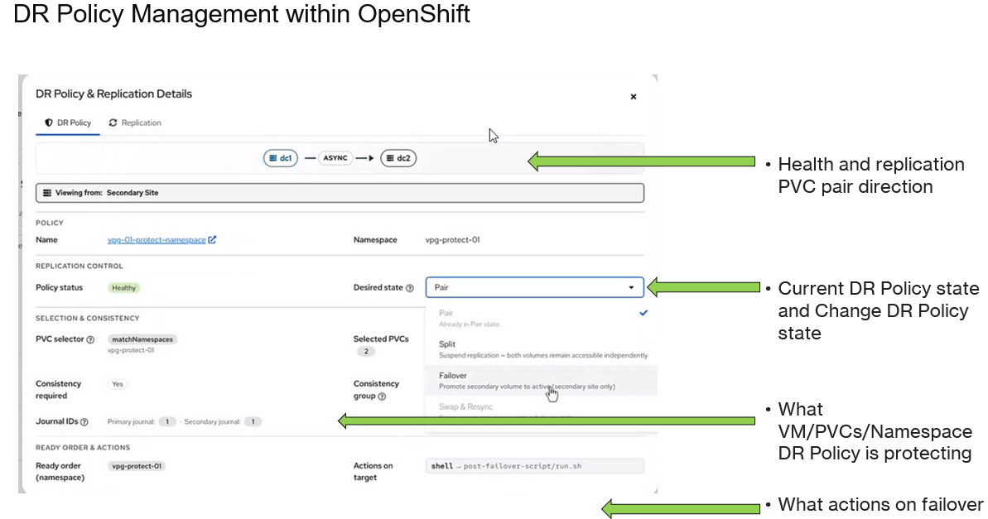Expand the Desired state Pair dropdown
The height and width of the screenshot is (519, 988).
(534, 287)
